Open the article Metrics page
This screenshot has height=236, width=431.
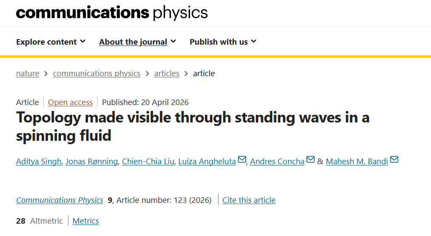pyautogui.click(x=85, y=221)
